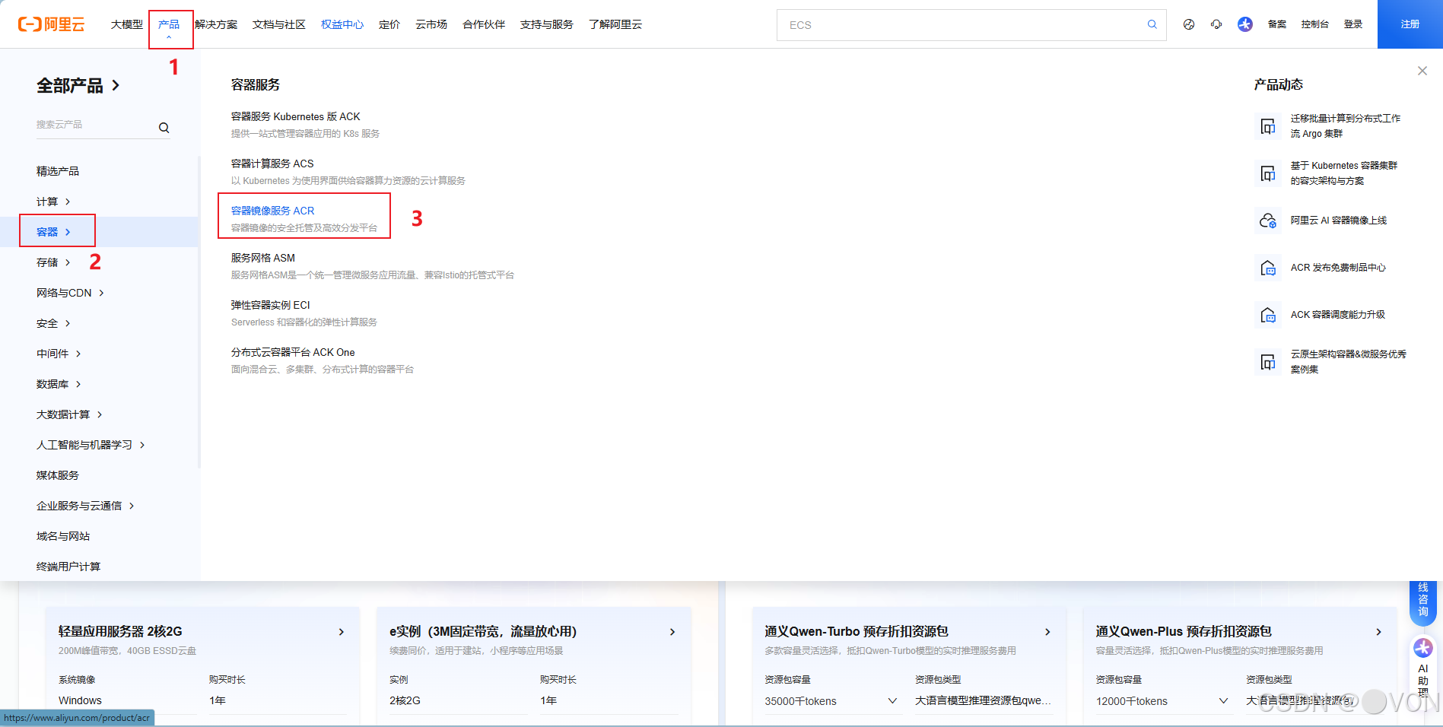Select 媒体服务 in sidebar
1443x727 pixels.
(x=58, y=475)
